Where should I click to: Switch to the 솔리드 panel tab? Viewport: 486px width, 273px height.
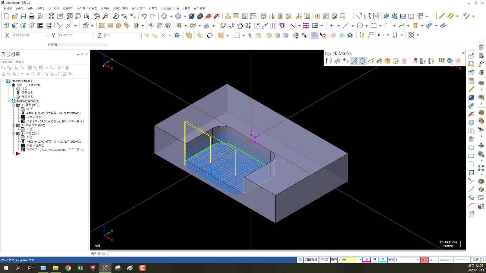coord(20,62)
